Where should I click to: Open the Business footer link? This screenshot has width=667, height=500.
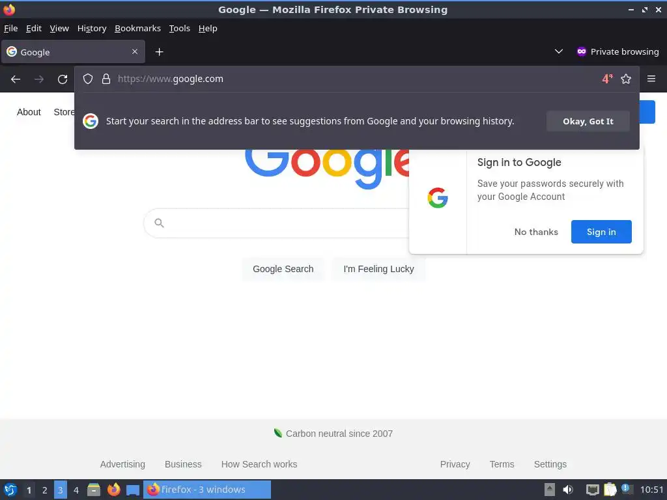click(183, 464)
